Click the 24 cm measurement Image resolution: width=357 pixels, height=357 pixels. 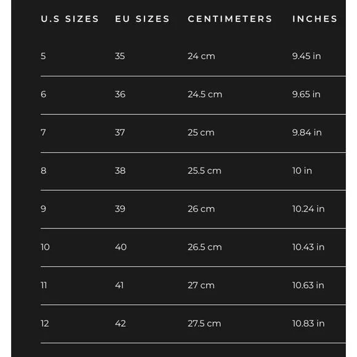click(x=201, y=56)
